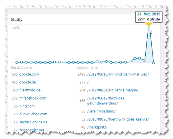Viewport: 173px width, 139px height.
Task: Open the fluch-des-gefundenwerdens post link
Action: [106, 101]
